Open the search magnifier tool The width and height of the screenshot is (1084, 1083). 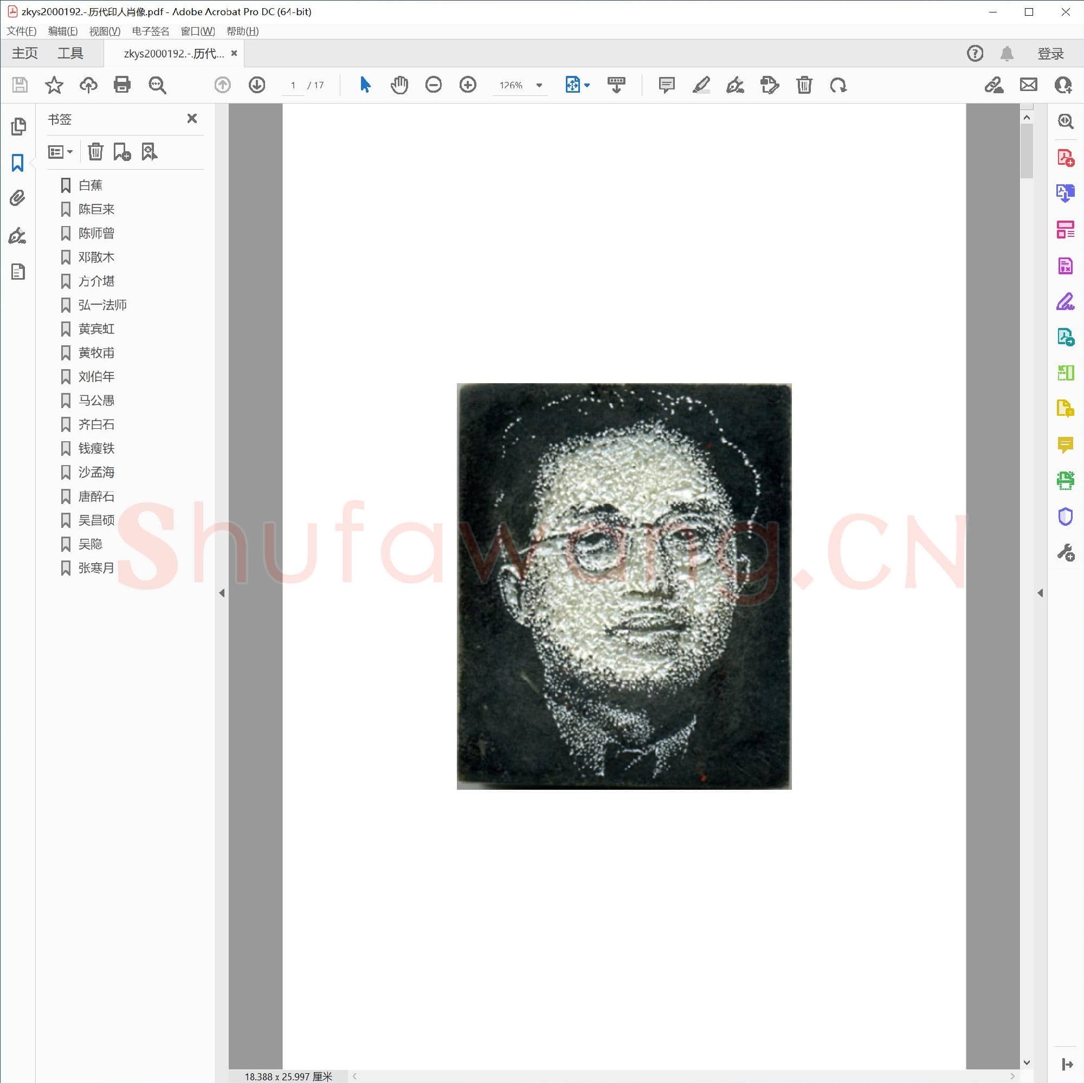[x=157, y=85]
